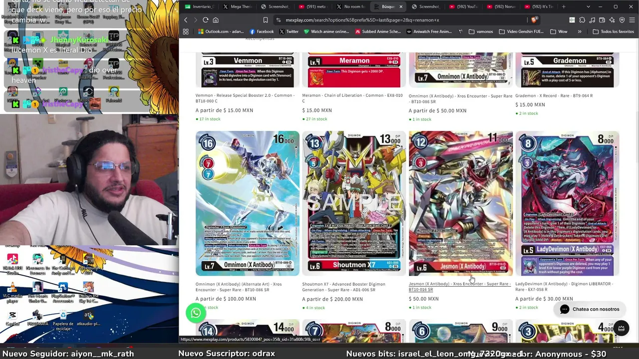Screen dimensions: 639x359
Task: Bookmark this page with the bookmark icon
Action: click(x=265, y=20)
